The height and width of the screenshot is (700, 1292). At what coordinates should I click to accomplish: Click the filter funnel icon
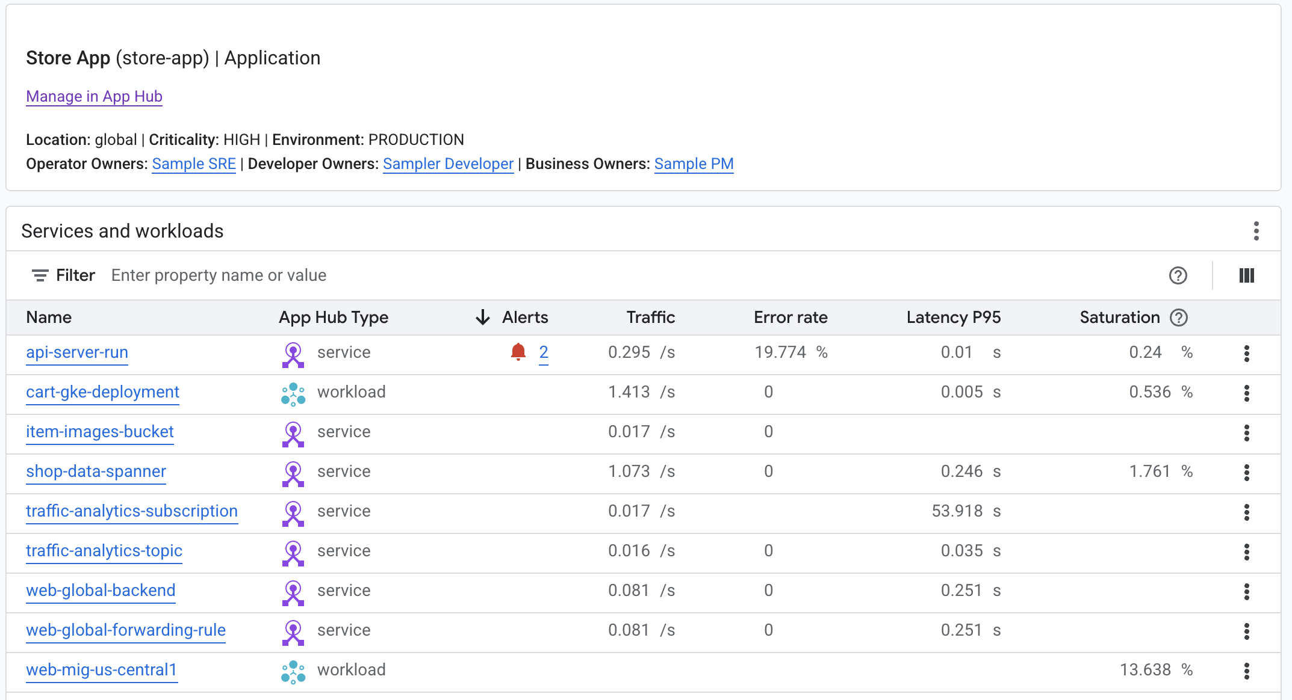(40, 275)
